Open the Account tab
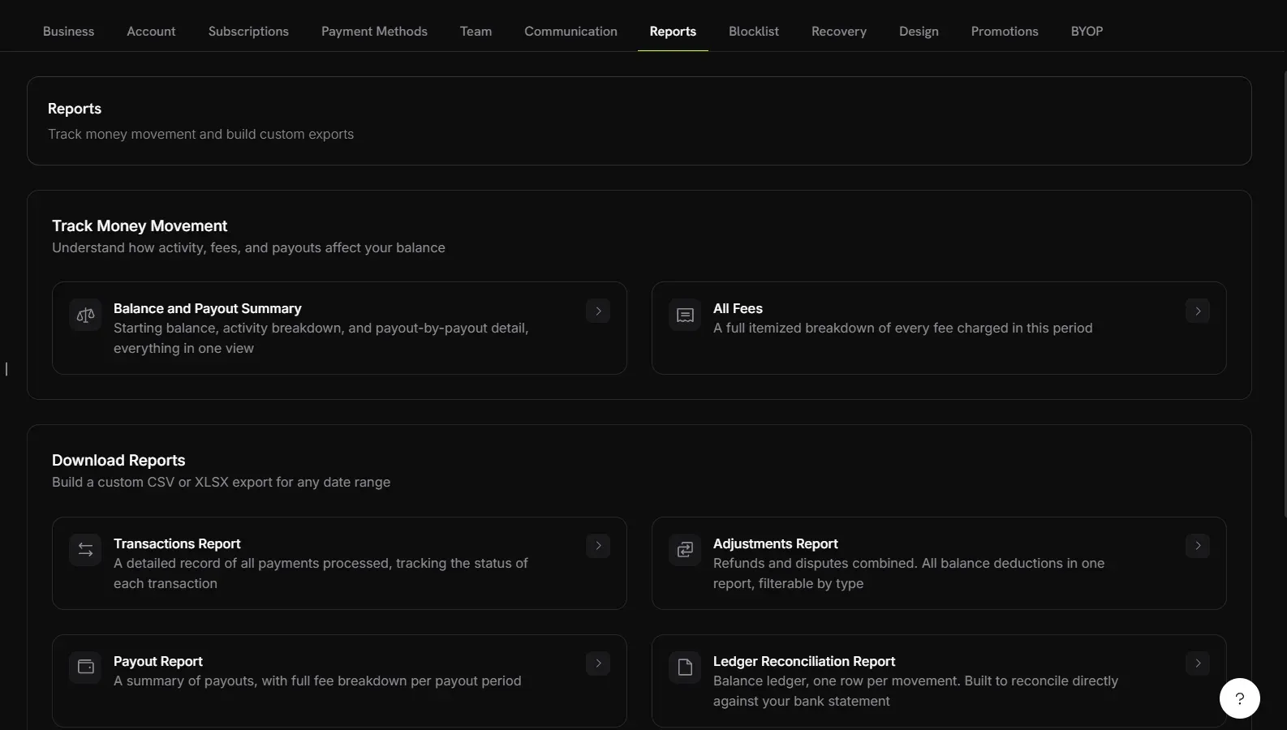The image size is (1287, 730). click(151, 31)
